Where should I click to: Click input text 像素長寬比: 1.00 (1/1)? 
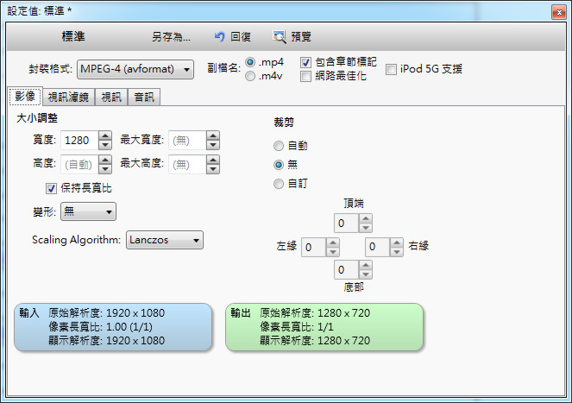[101, 327]
